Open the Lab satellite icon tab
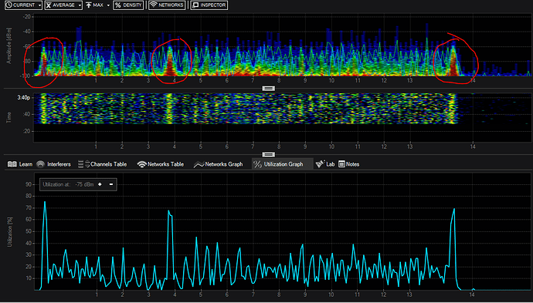Viewport: 533px width, 303px height. [x=320, y=164]
